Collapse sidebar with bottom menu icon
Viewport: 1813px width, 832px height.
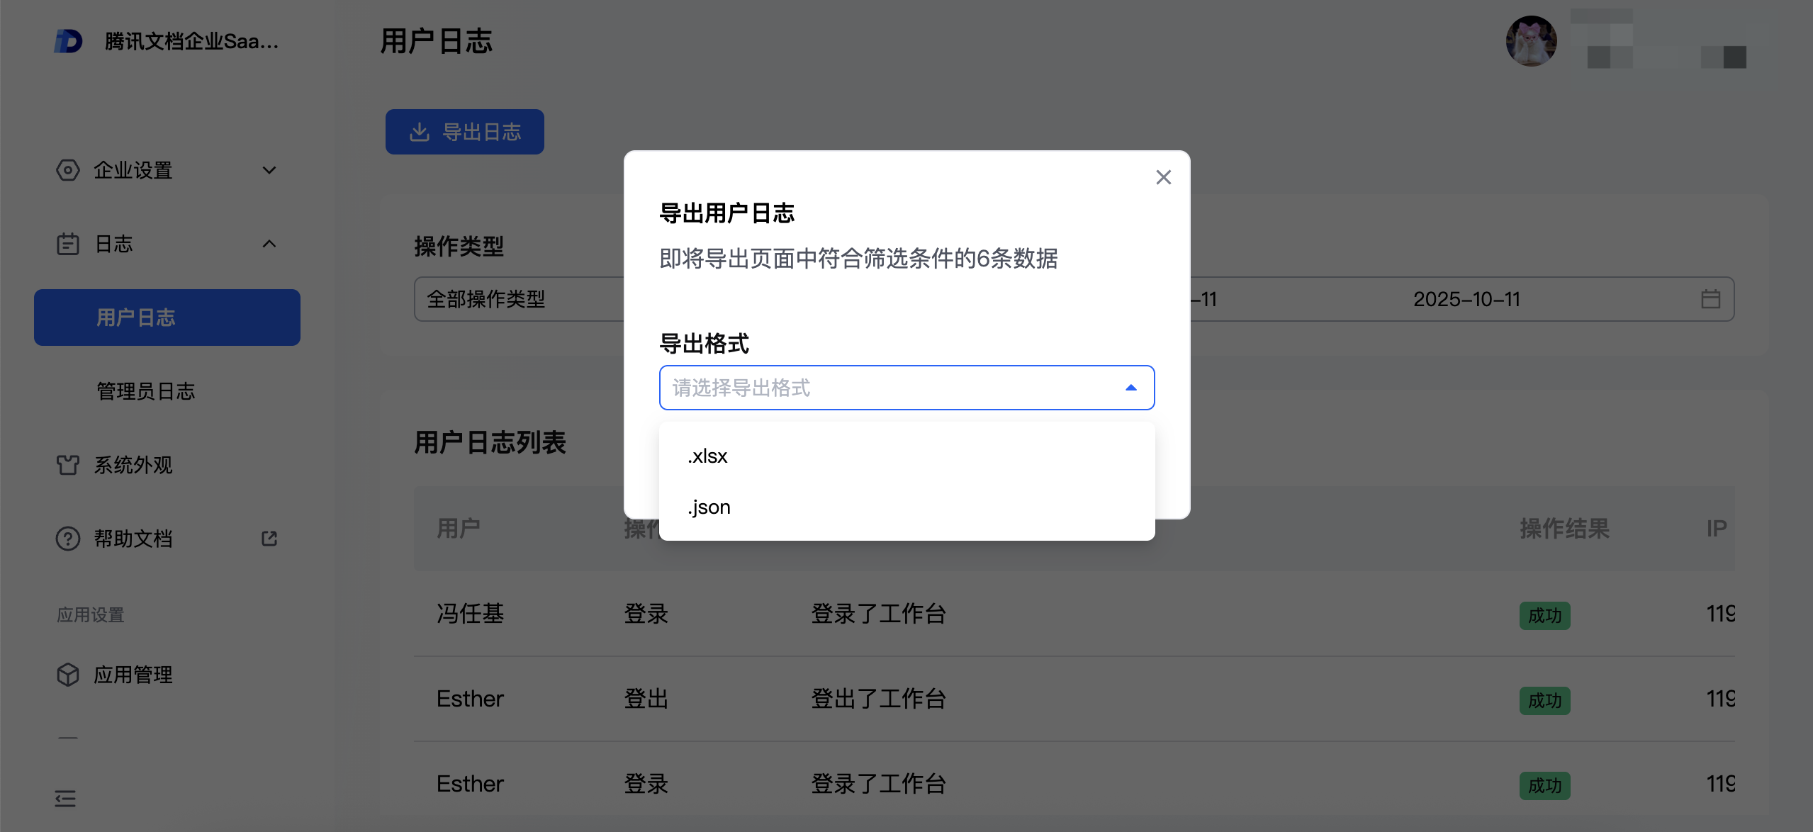tap(65, 799)
